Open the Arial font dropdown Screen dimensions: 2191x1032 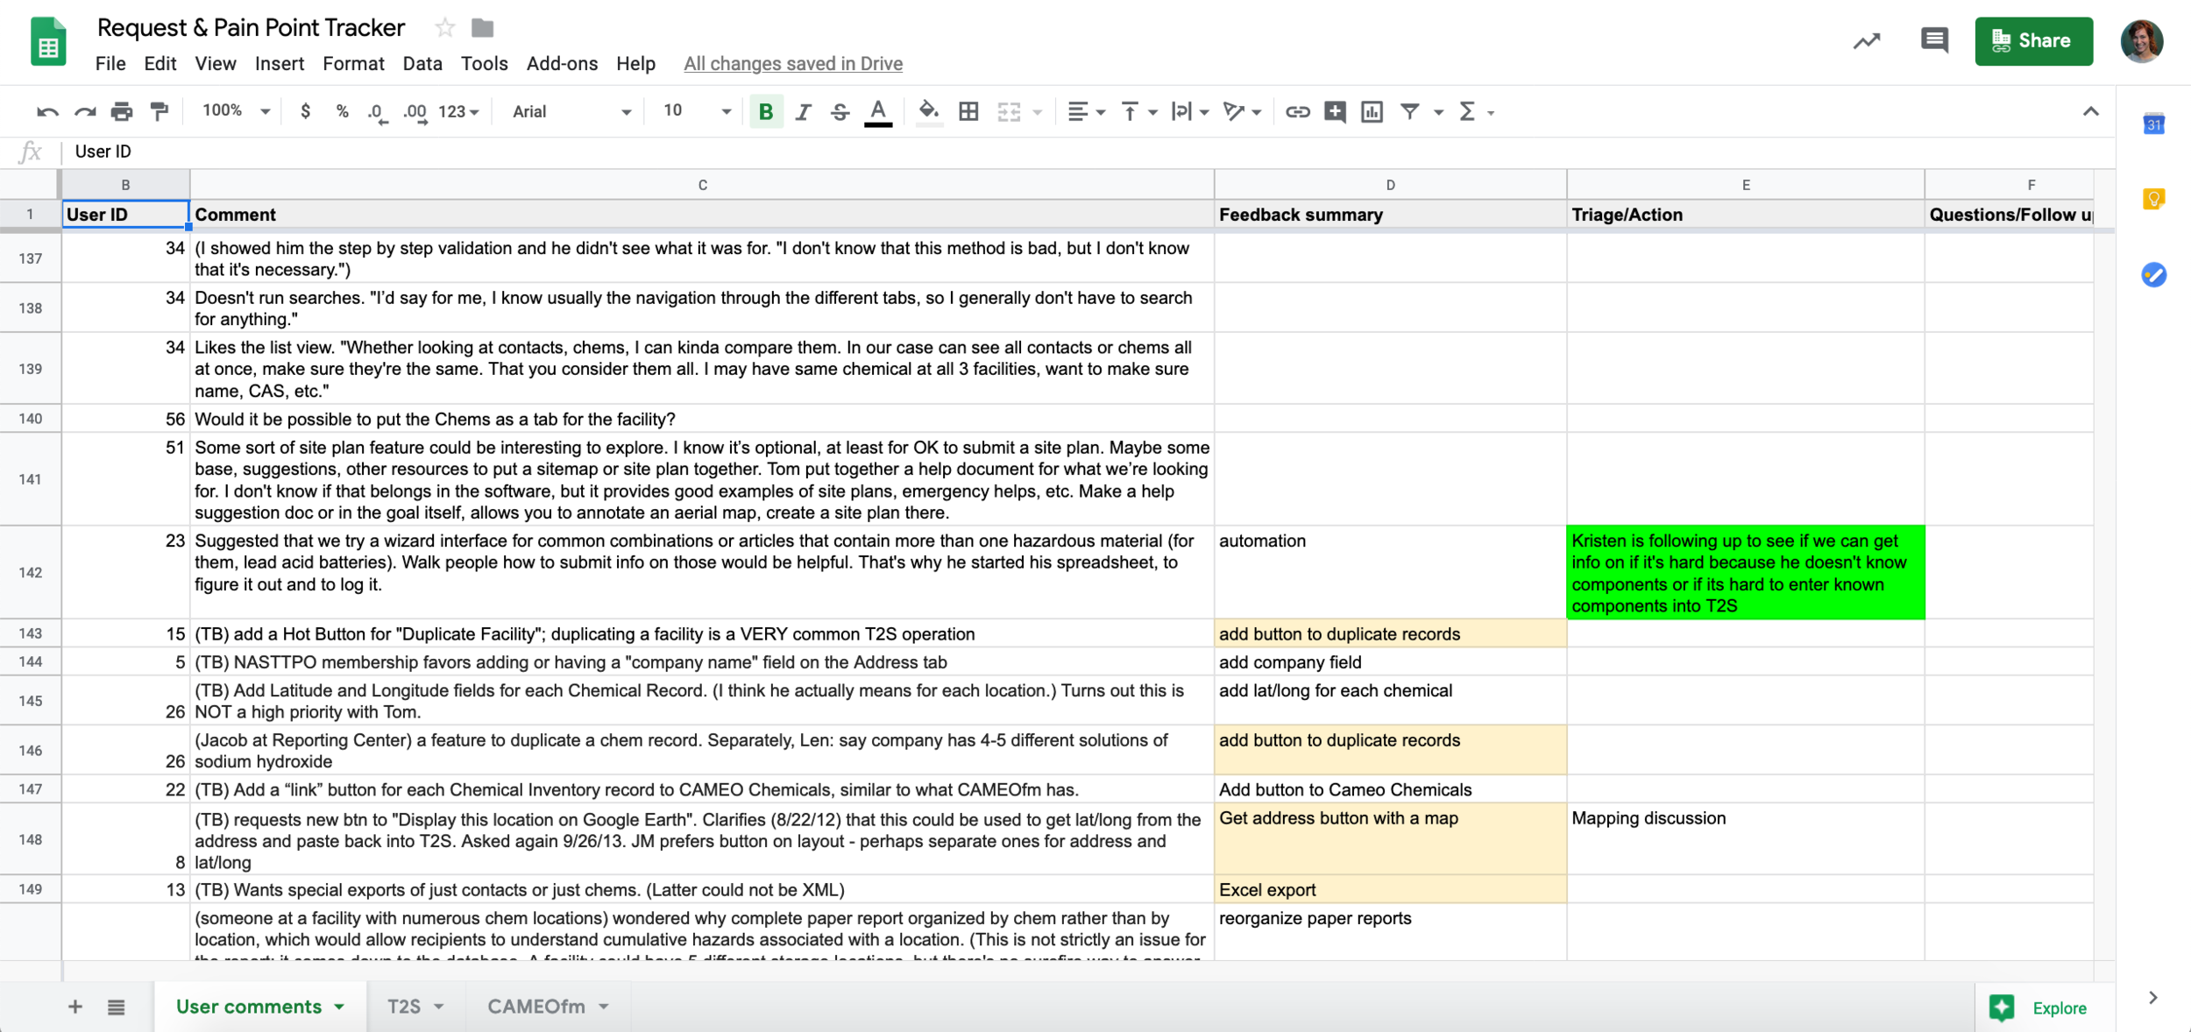(571, 111)
